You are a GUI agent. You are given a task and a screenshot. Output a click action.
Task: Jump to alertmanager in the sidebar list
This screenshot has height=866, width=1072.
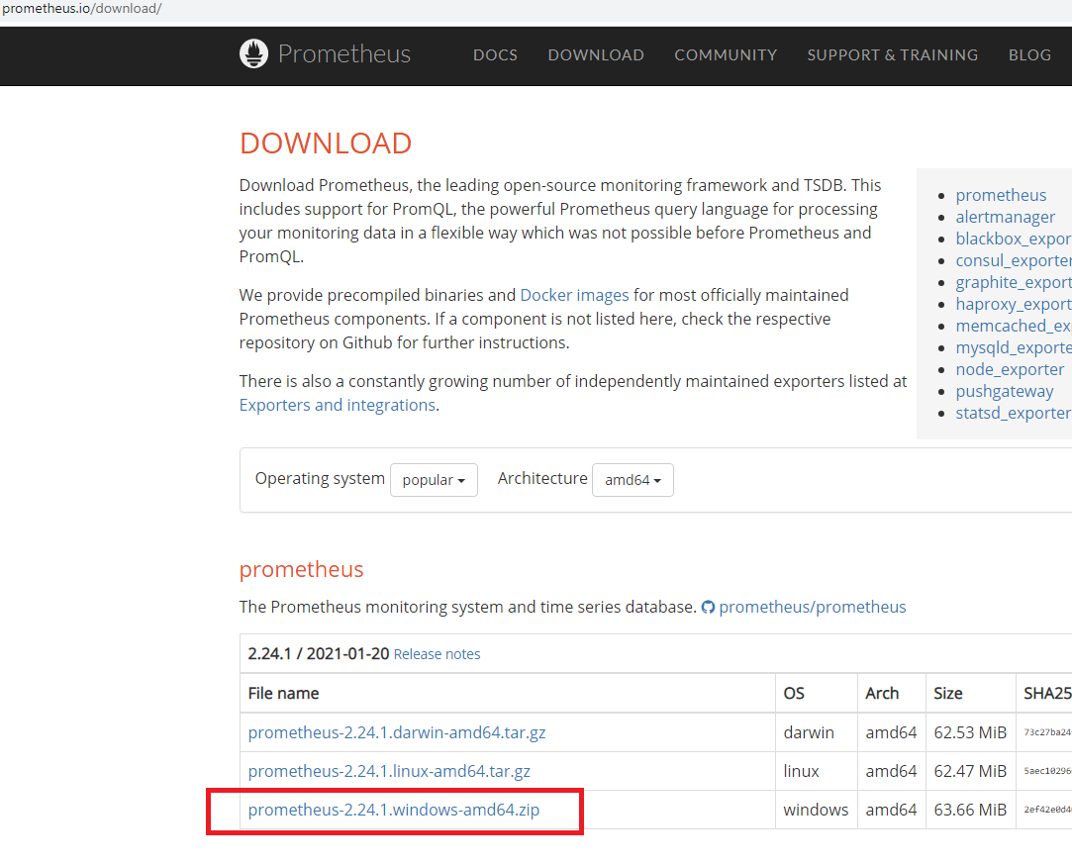tap(1005, 218)
